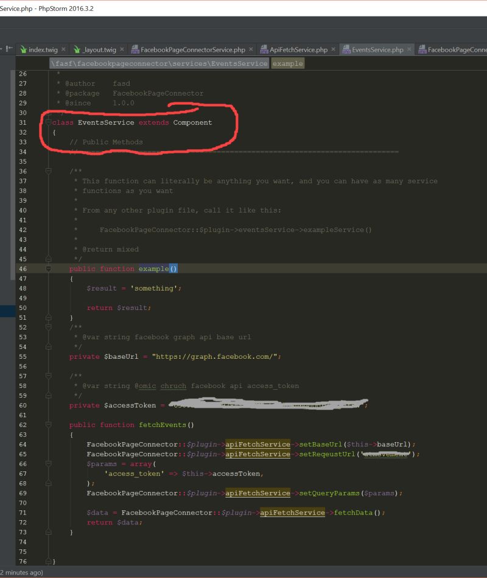Screen dimensions: 487x578
Task: Collapse the class EventsService code fold
Action: pos(48,122)
